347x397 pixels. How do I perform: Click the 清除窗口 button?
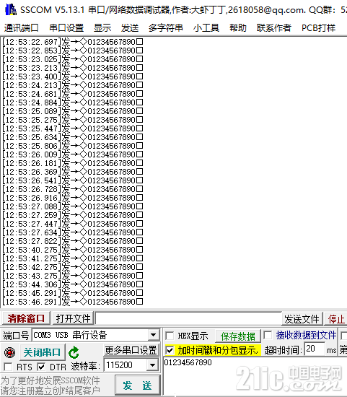point(26,318)
